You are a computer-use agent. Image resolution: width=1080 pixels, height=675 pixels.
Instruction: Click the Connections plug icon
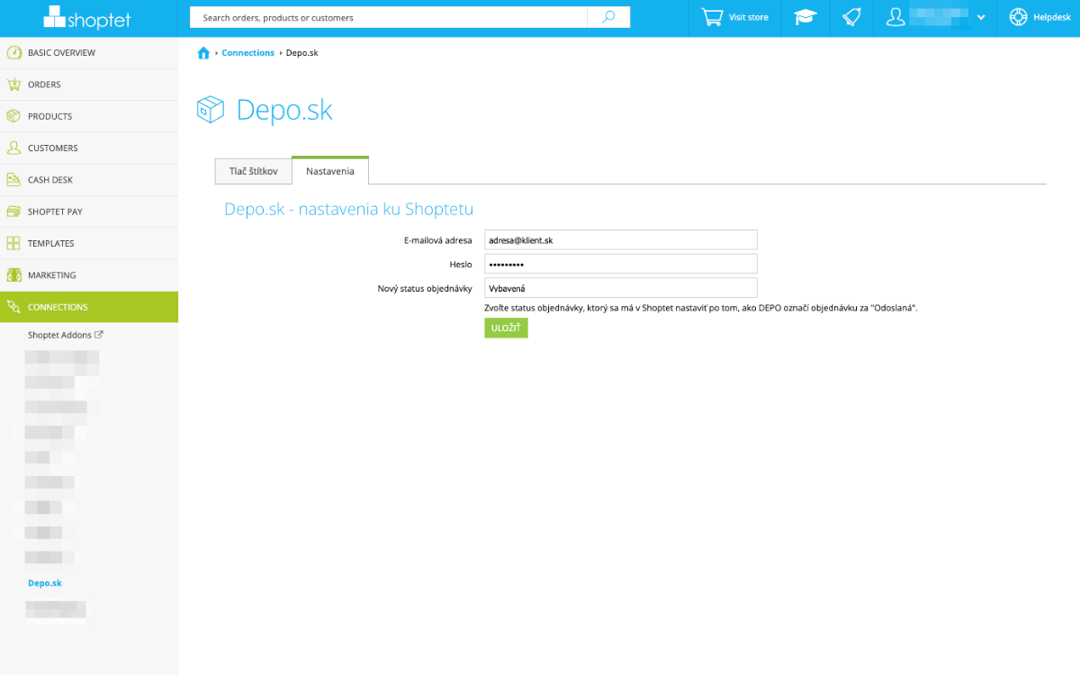click(13, 307)
